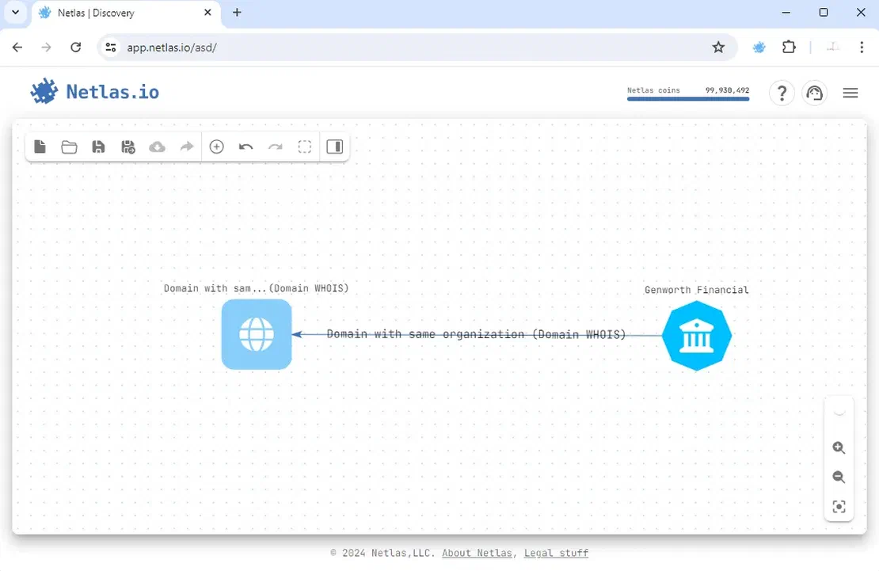Click the Genworth Financial label
879x571 pixels.
[696, 289]
